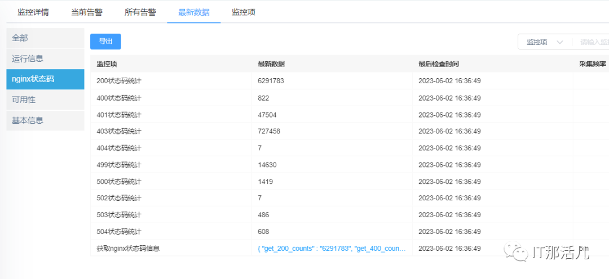
Task: Click the value 822
Action: [x=263, y=98]
